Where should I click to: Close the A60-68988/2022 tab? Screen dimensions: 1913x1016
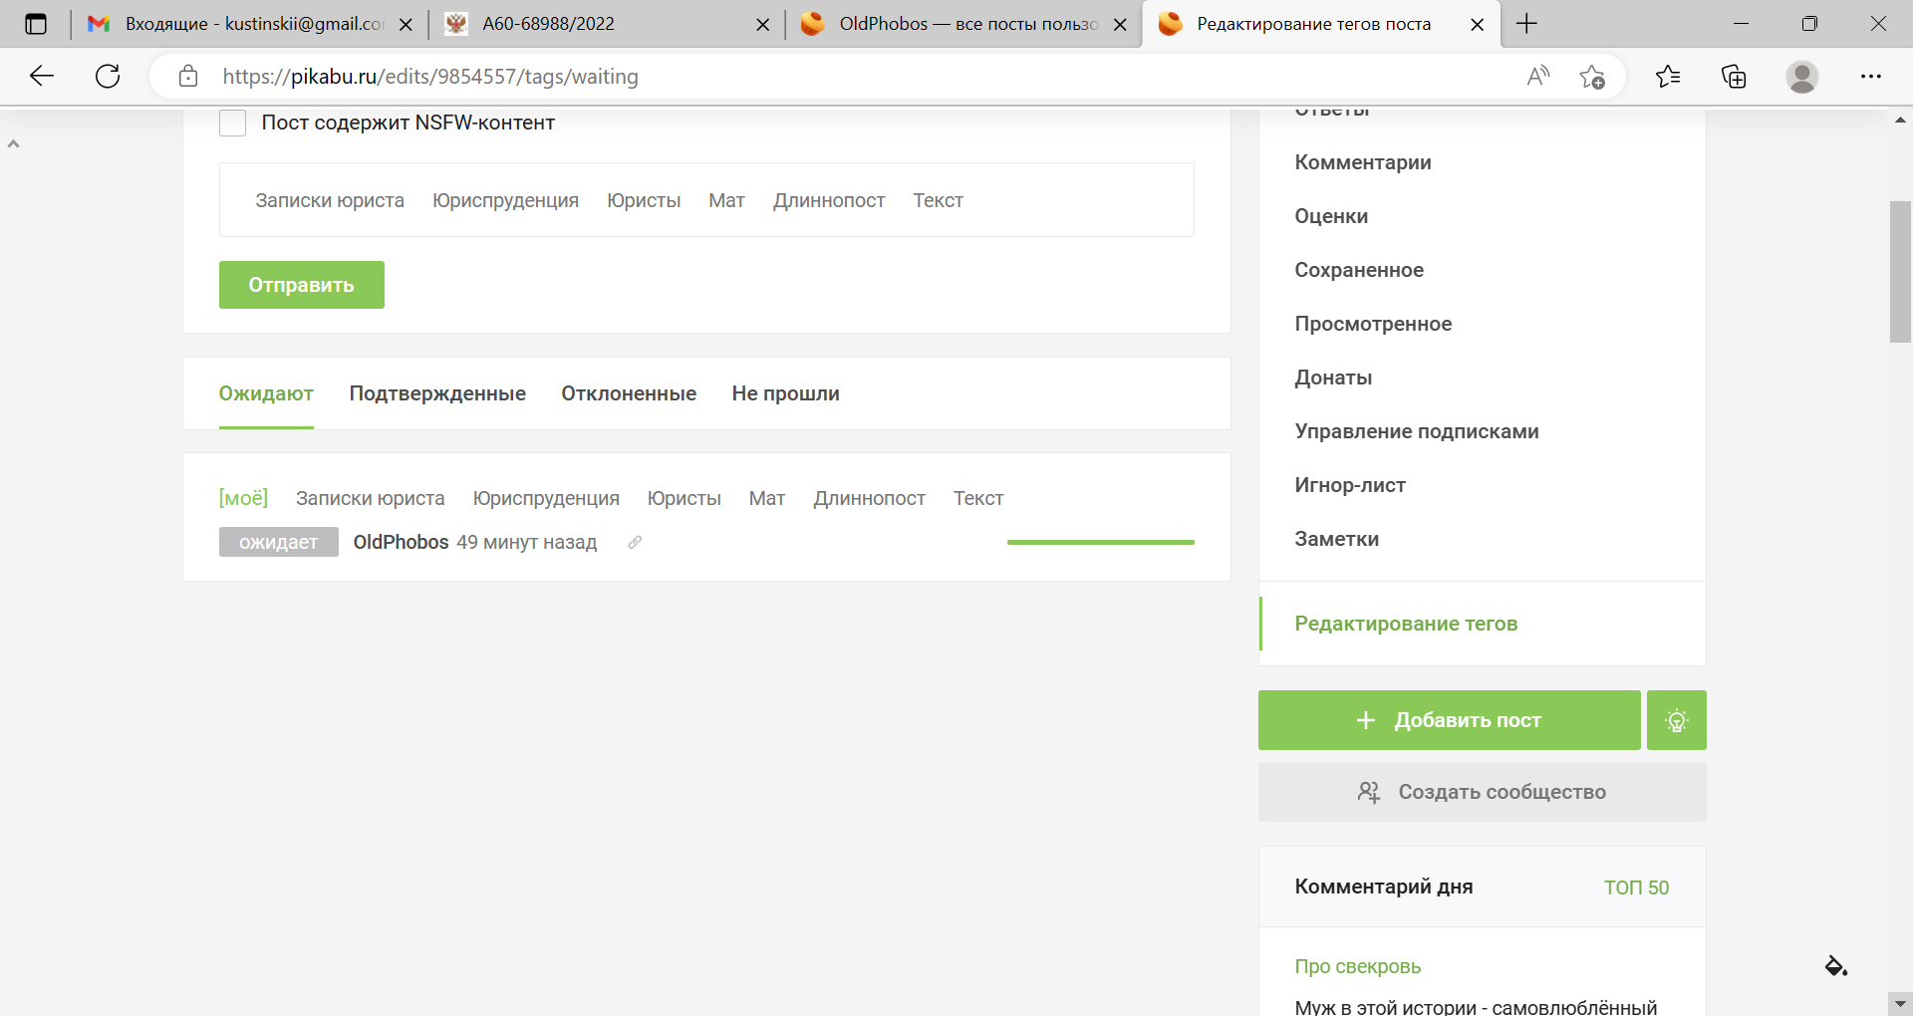tap(763, 25)
